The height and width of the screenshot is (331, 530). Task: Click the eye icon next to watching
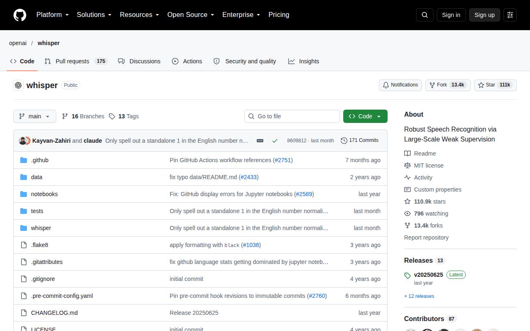[x=407, y=213]
